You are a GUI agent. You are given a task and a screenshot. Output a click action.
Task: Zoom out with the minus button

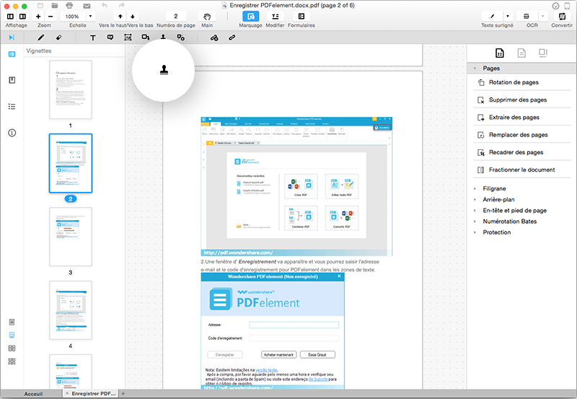coord(50,16)
